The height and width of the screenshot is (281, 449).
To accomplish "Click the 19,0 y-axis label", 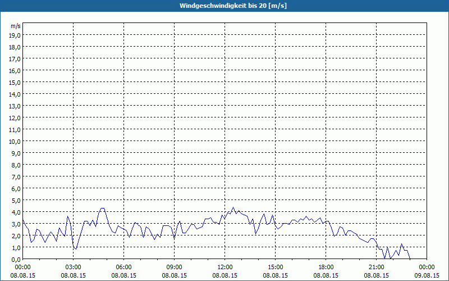I will point(16,35).
